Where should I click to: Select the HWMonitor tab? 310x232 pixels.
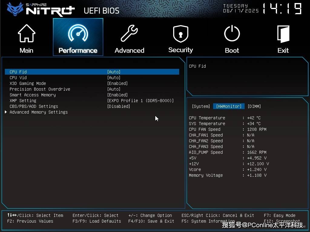coord(229,106)
